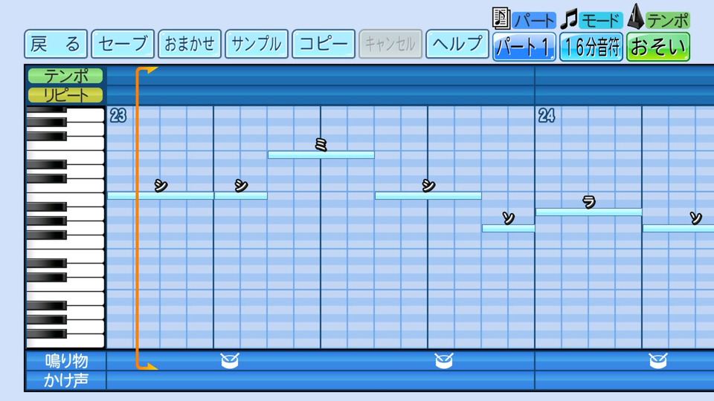Select the テンポ track row label

[65, 76]
